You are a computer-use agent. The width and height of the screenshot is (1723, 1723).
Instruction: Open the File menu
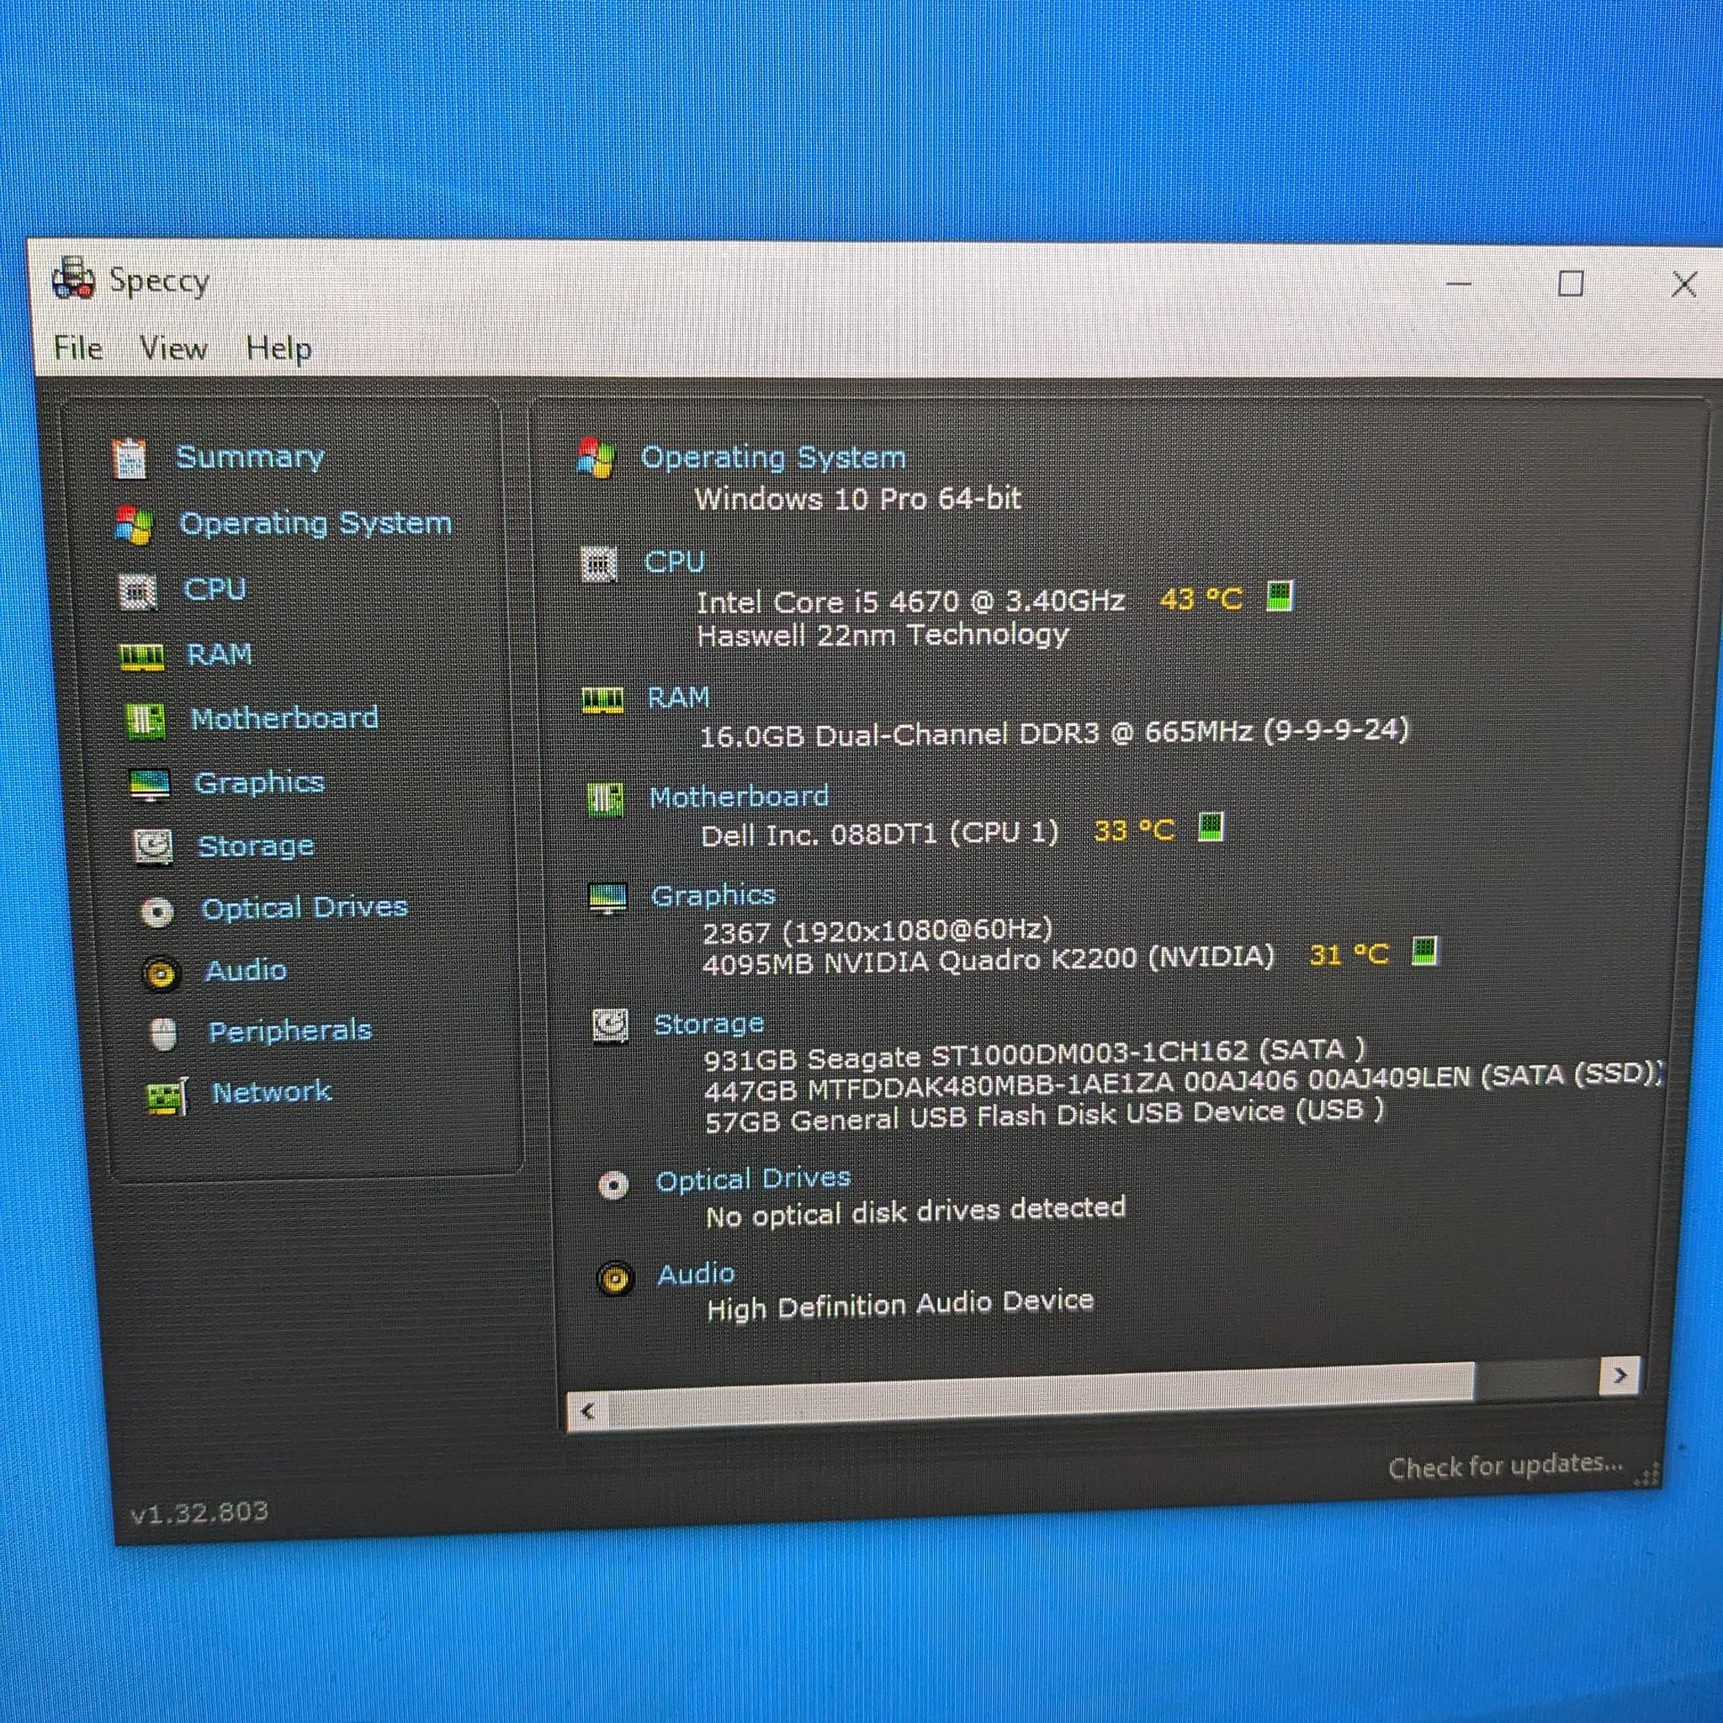tap(78, 347)
